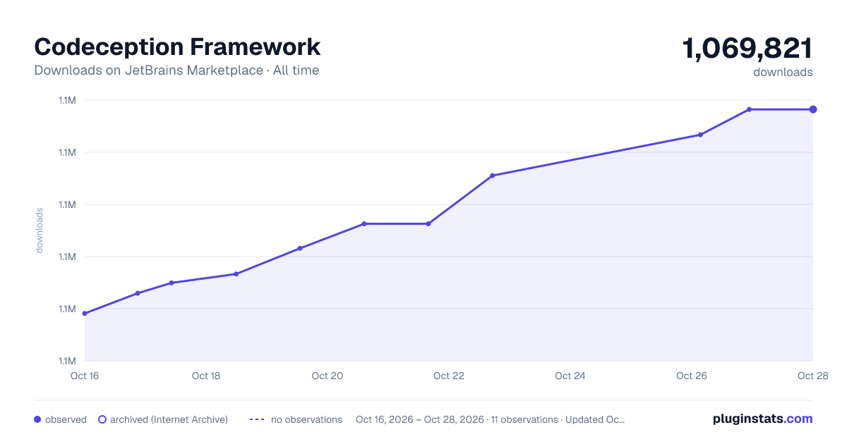
Task: Click the Oct 22 x-axis label
Action: pos(449,376)
